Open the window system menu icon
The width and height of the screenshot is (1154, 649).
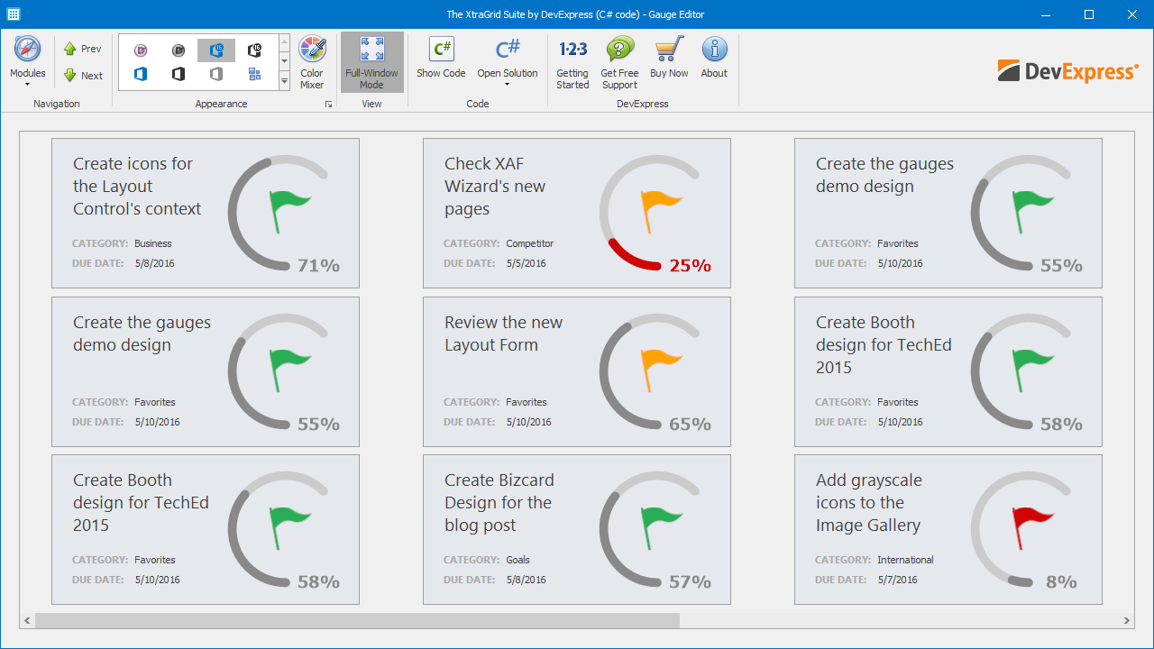coord(14,14)
